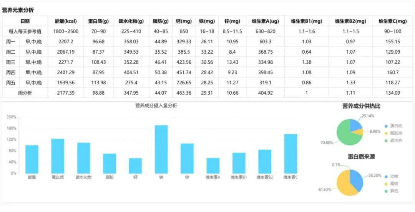Click the energy reference cell 1800~2500
This screenshot has height=212, width=415.
coord(66,32)
